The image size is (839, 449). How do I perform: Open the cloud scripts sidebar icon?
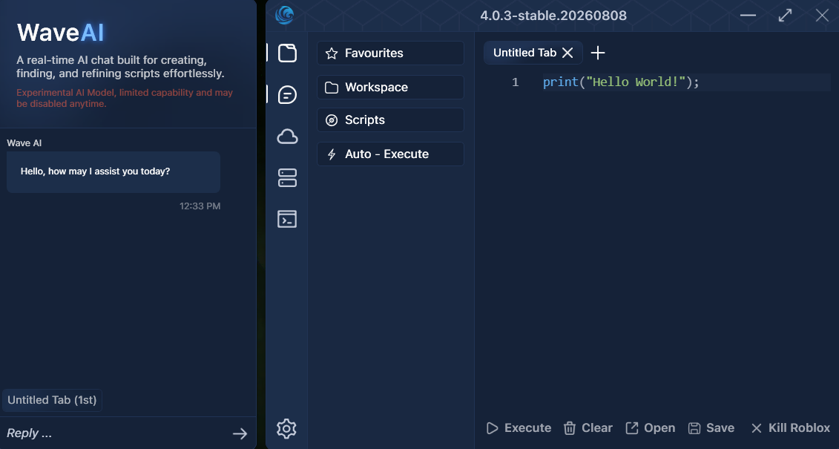(x=287, y=137)
